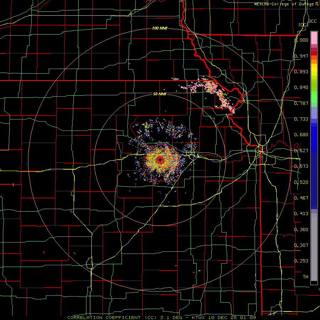Click the 0.733 scale value

pos(301,119)
